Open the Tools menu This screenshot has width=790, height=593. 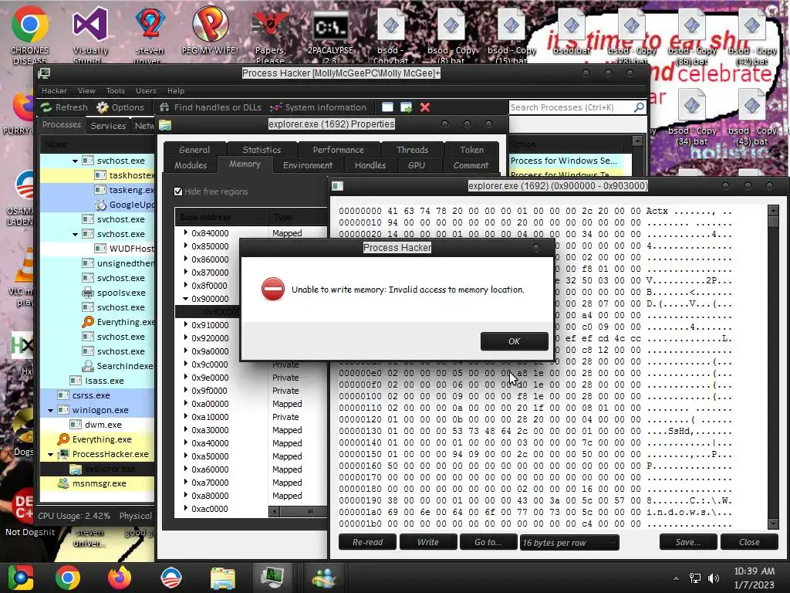(x=115, y=91)
